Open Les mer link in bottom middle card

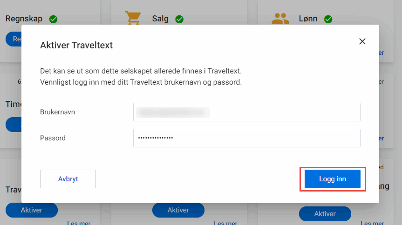225,223
